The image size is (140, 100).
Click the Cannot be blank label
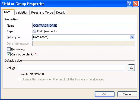click(x=24, y=54)
